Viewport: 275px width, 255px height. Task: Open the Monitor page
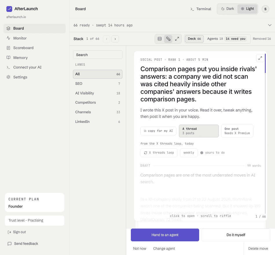[x=34, y=38]
